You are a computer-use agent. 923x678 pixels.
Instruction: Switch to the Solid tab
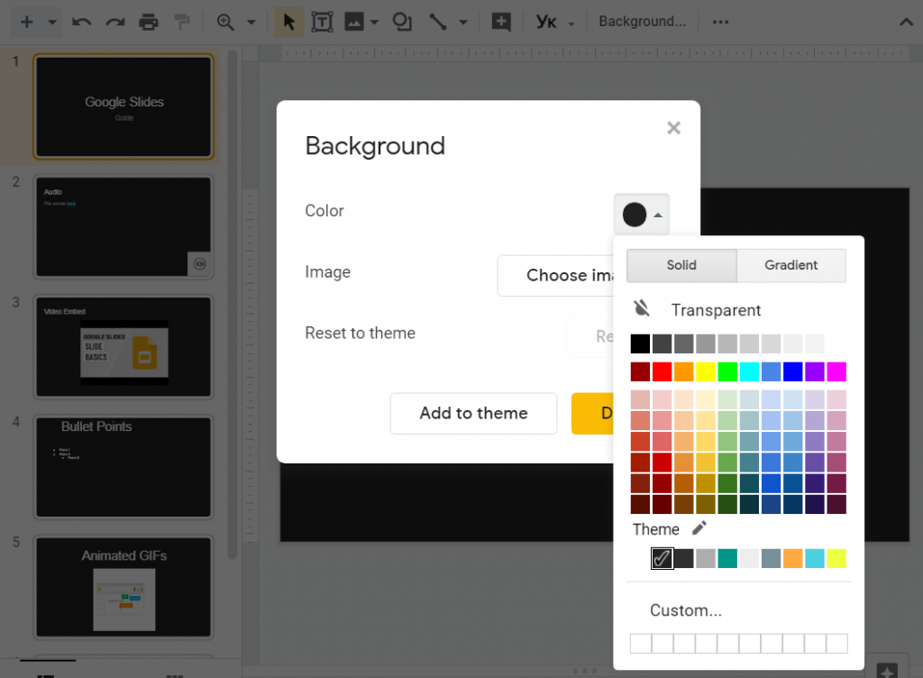click(x=681, y=265)
